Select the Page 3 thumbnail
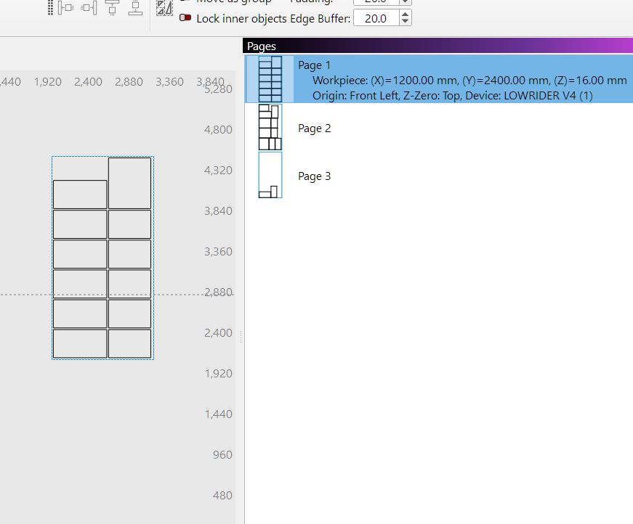The width and height of the screenshot is (633, 524). tap(270, 175)
